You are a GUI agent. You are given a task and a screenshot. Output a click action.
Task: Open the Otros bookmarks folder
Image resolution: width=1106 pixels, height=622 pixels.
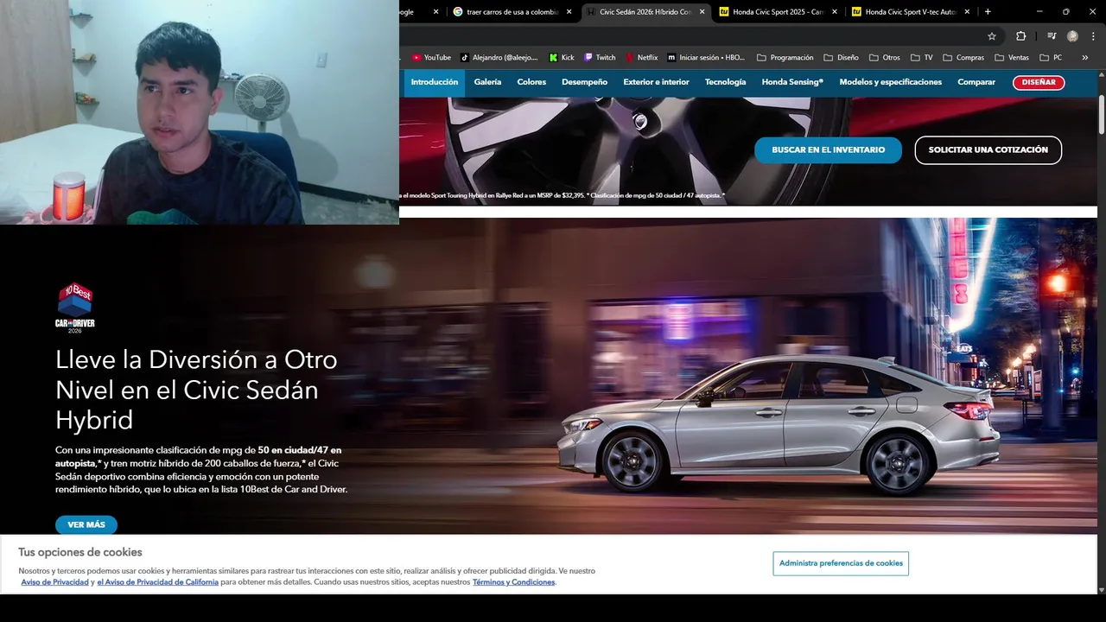pyautogui.click(x=884, y=58)
